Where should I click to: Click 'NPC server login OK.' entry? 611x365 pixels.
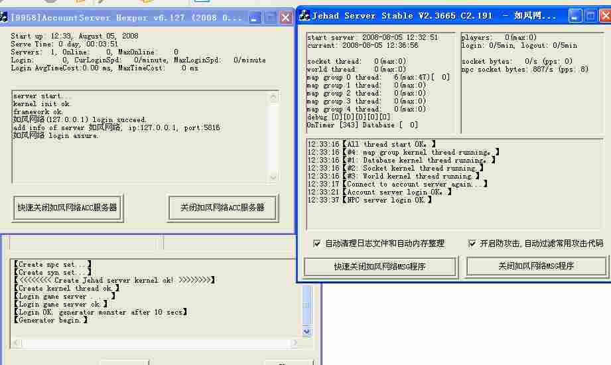click(x=370, y=200)
